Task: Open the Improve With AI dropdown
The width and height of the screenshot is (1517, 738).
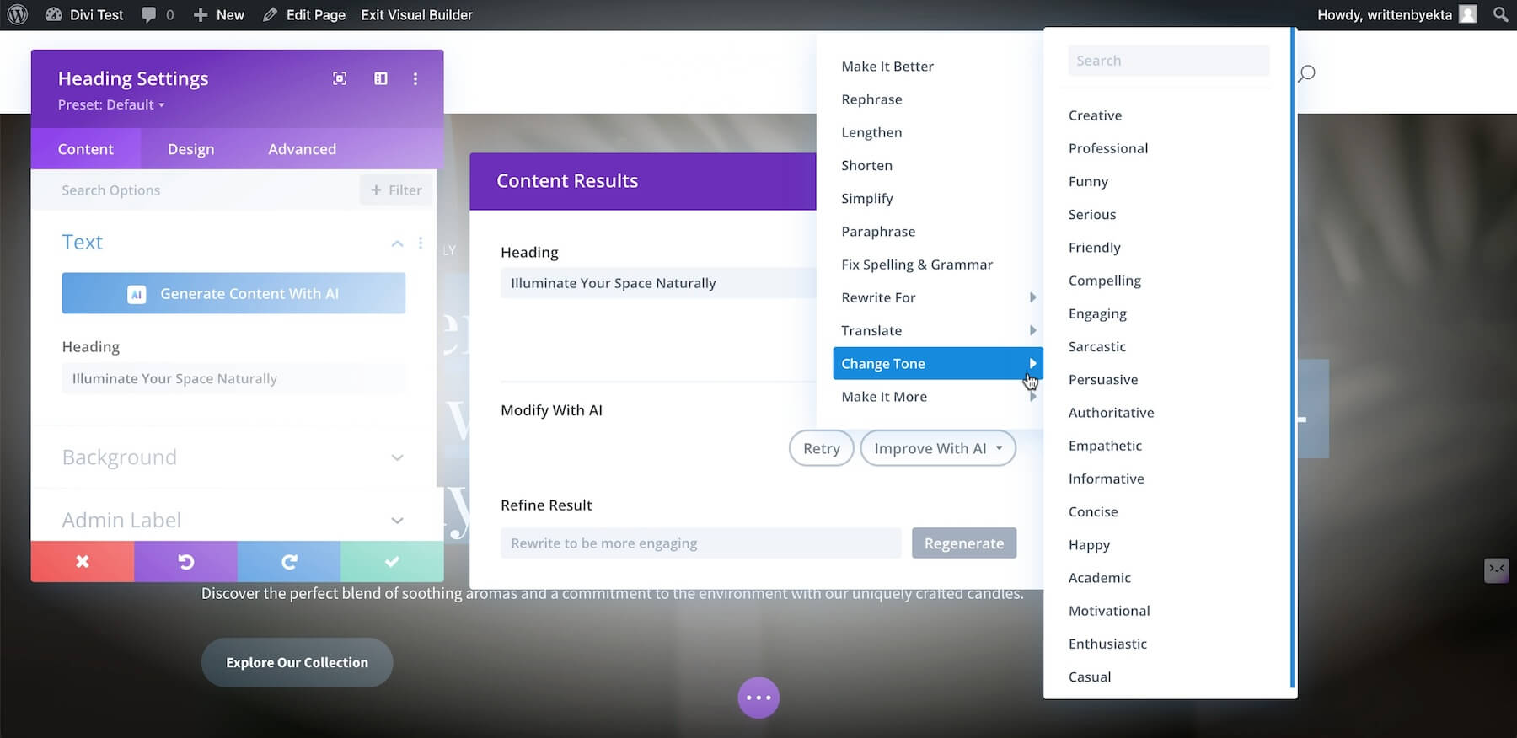Action: (938, 448)
